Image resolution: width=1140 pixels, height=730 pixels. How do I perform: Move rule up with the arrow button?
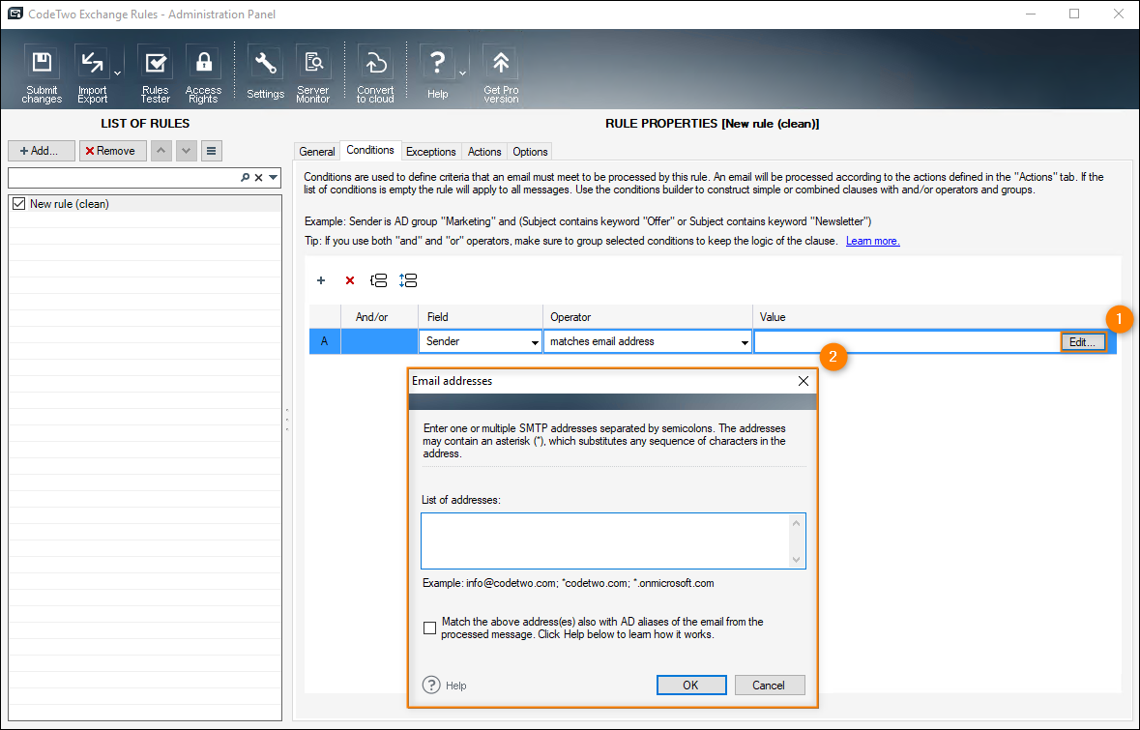(x=161, y=151)
